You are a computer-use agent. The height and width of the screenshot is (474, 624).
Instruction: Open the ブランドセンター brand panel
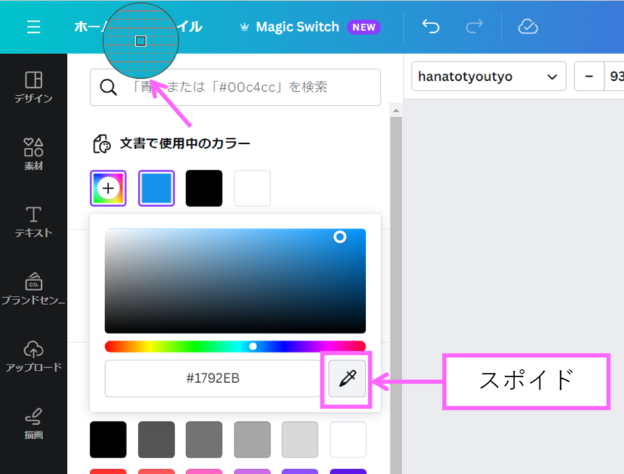34,288
